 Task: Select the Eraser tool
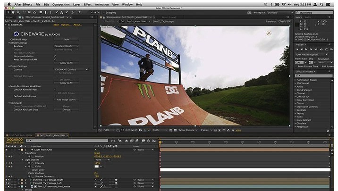click(67, 12)
